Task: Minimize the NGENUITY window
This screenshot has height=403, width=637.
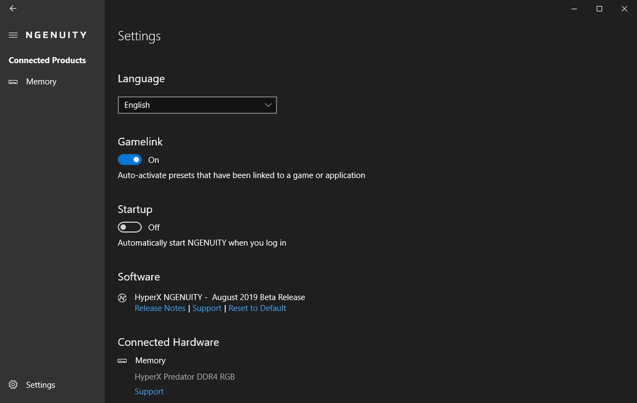Action: click(x=575, y=8)
